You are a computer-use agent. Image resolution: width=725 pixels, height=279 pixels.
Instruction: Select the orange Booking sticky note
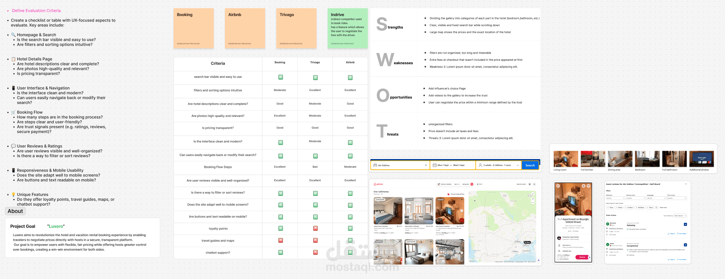[194, 28]
